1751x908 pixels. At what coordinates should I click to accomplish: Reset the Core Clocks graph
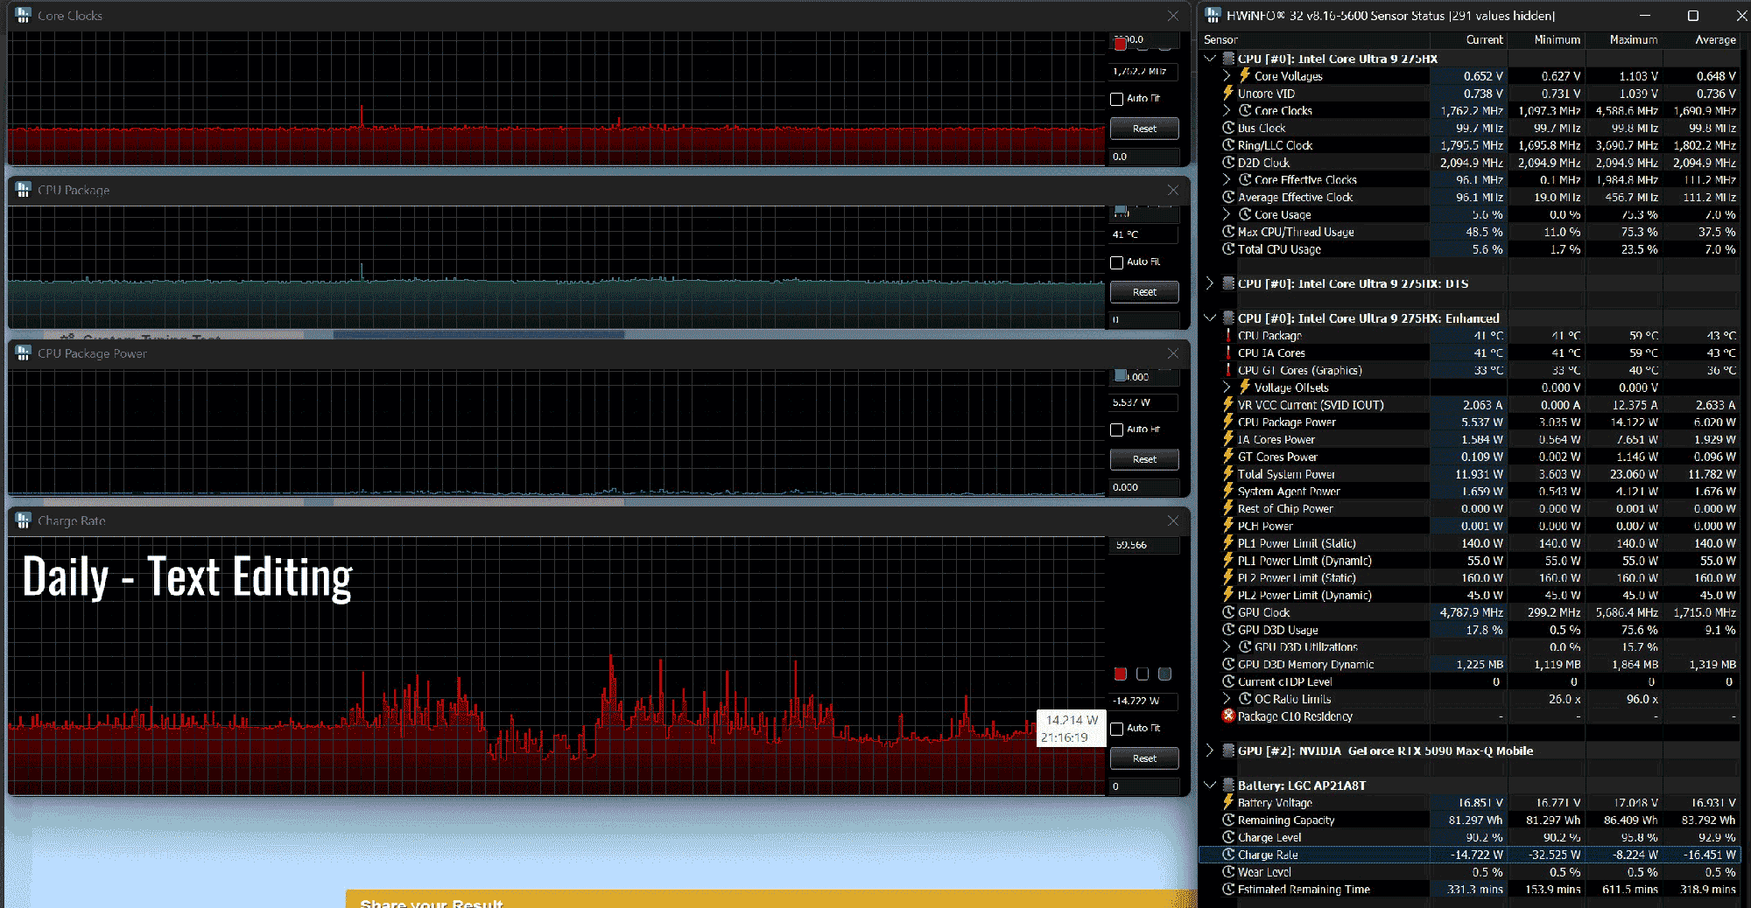click(1144, 129)
